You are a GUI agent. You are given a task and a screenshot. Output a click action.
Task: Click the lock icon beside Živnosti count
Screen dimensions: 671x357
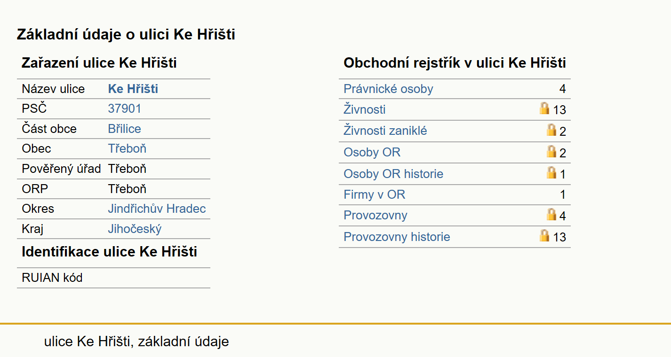pos(544,109)
